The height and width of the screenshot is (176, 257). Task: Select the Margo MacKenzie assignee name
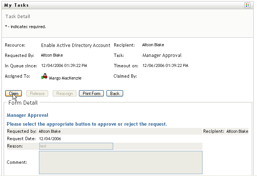coord(65,78)
